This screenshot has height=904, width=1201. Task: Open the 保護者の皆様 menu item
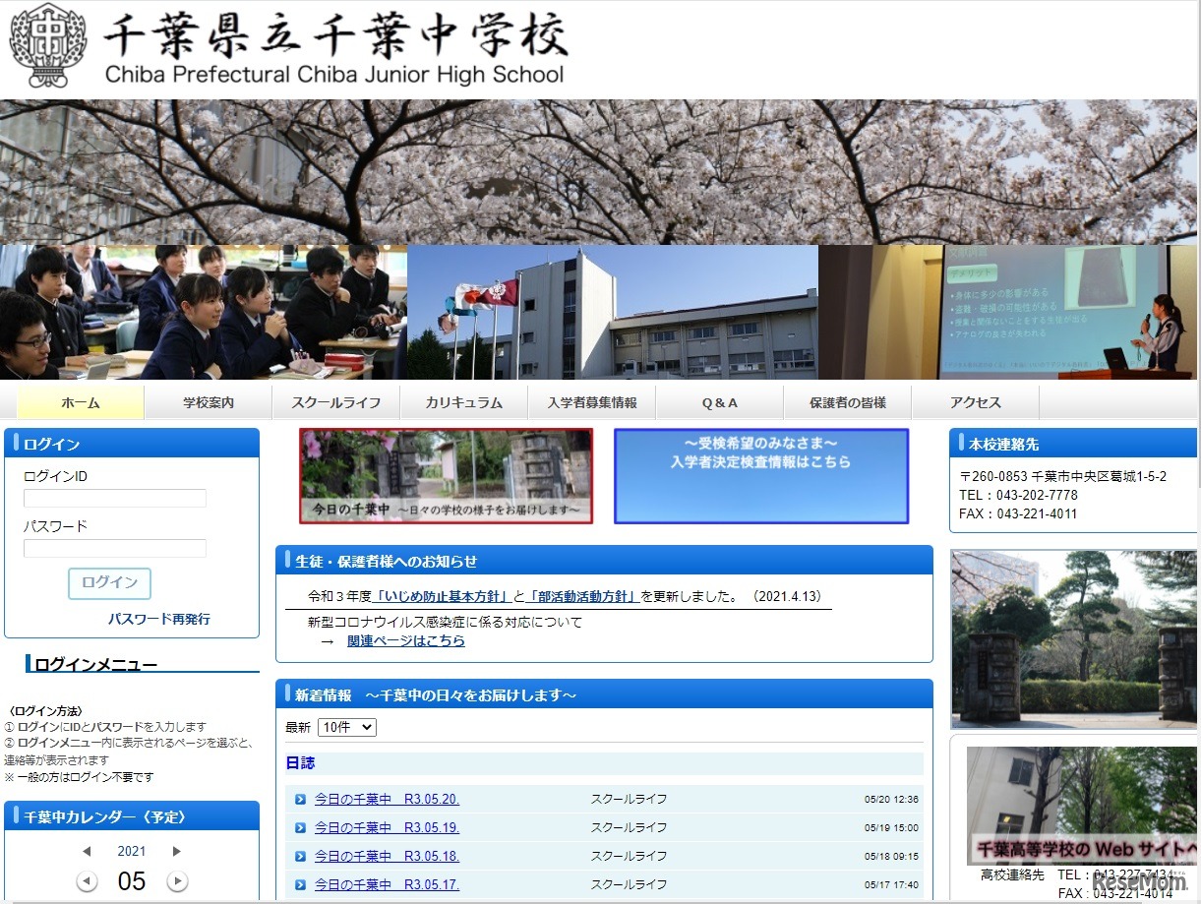pos(847,402)
